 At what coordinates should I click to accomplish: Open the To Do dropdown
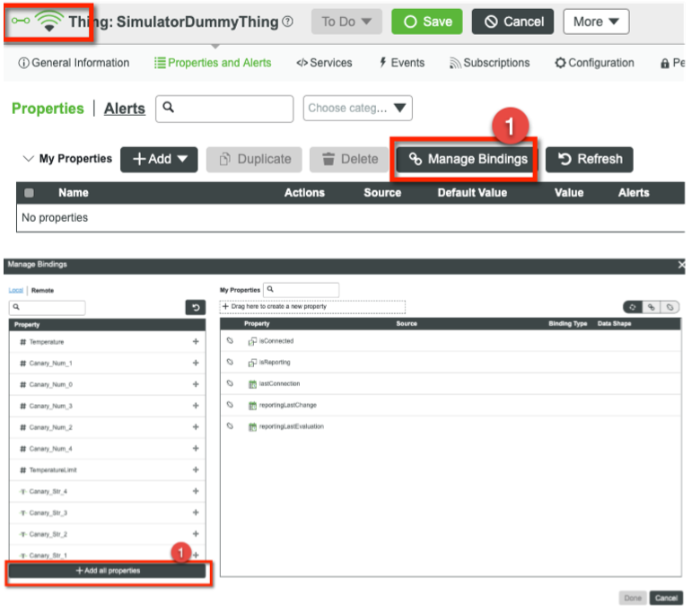click(x=346, y=22)
